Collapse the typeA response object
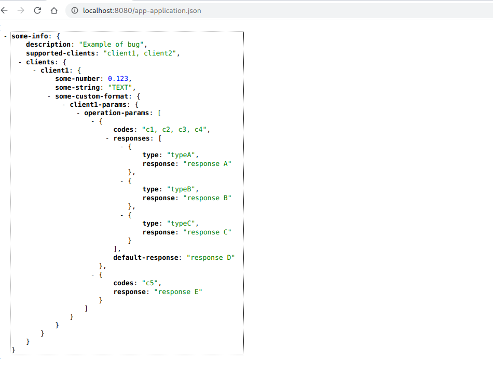This screenshot has height=390, width=493. [x=121, y=147]
